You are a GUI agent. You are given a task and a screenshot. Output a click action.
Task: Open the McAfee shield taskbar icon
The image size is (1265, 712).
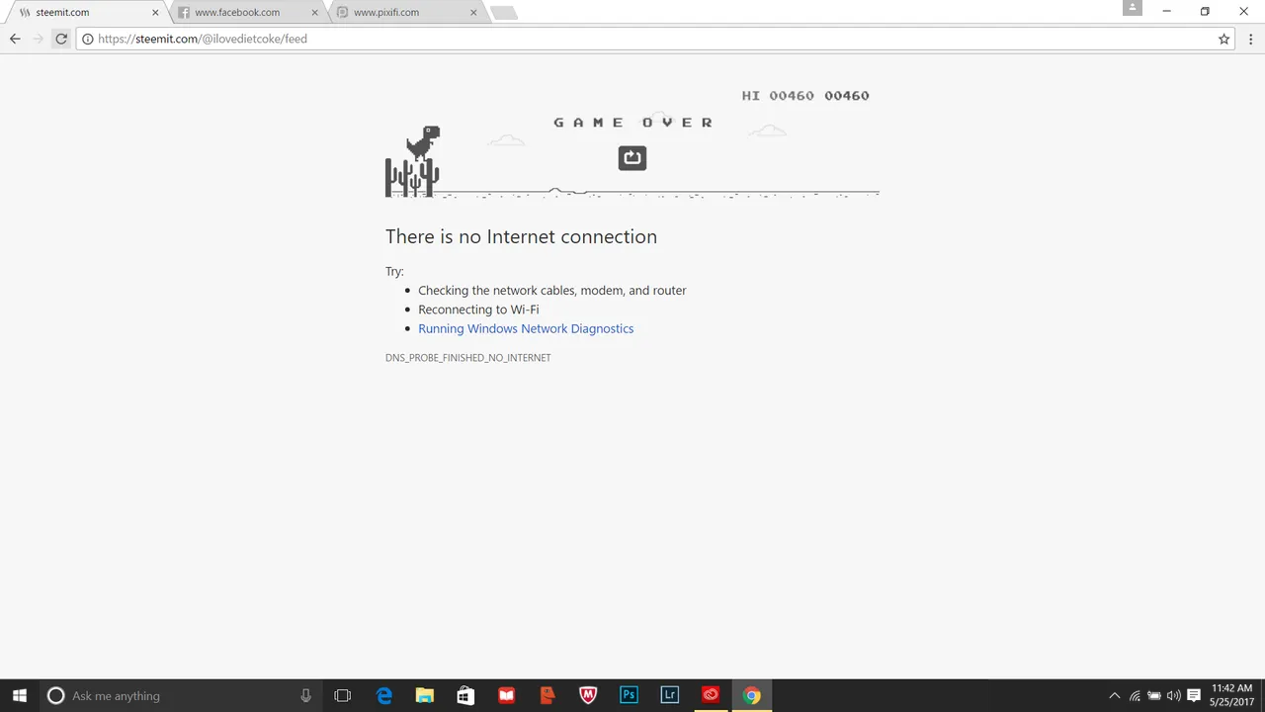[x=588, y=695]
